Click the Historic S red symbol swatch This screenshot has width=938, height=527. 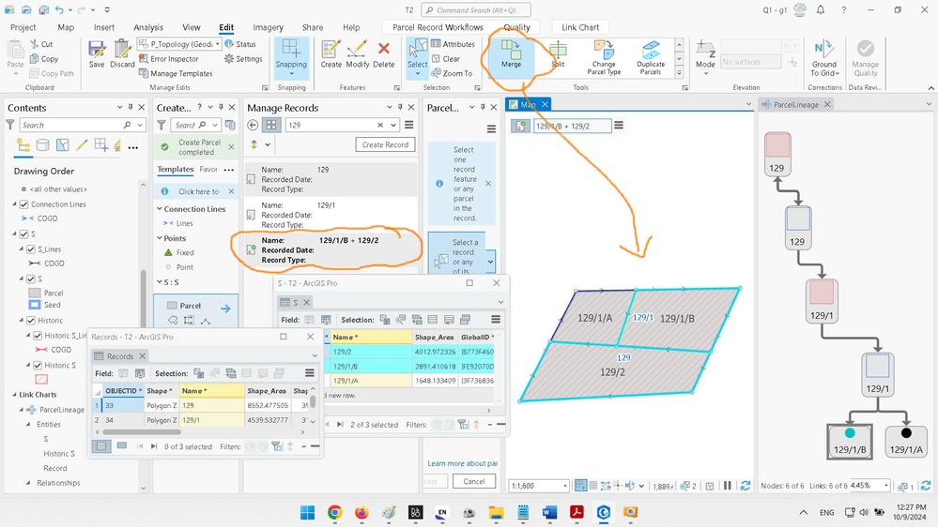click(x=41, y=380)
